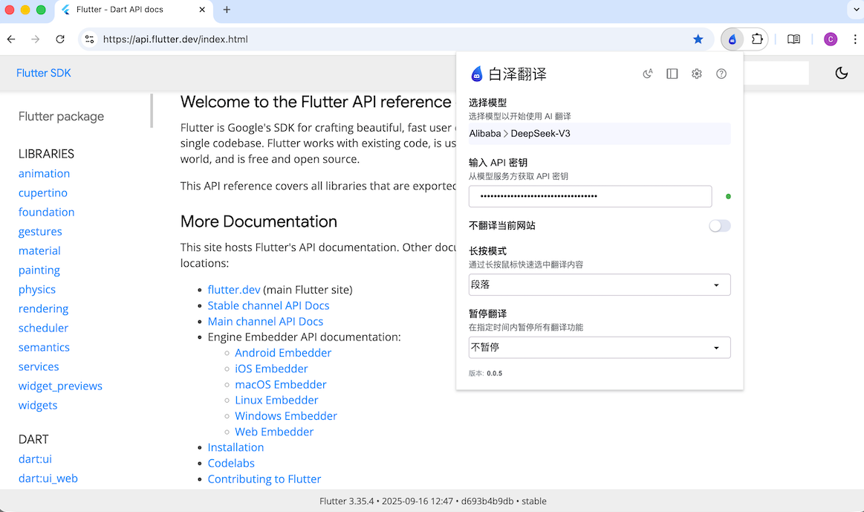Open the reading mode book icon
Viewport: 864px width, 512px height.
793,39
